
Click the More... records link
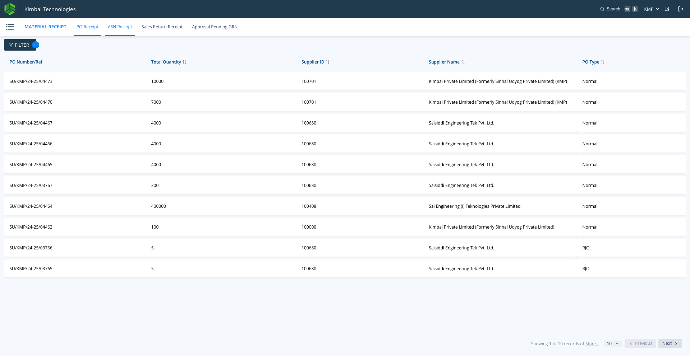click(x=592, y=344)
